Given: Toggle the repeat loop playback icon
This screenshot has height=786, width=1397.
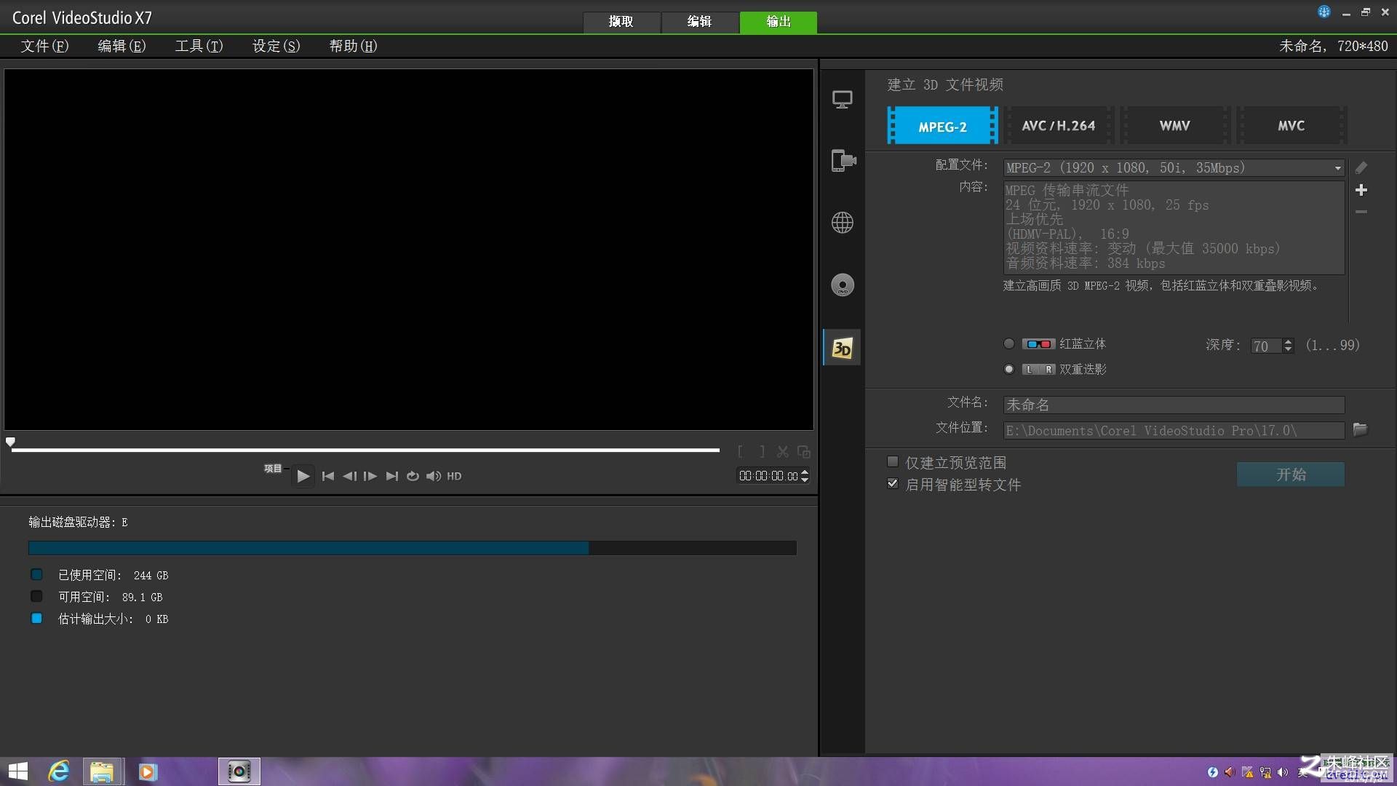Looking at the screenshot, I should pyautogui.click(x=413, y=476).
